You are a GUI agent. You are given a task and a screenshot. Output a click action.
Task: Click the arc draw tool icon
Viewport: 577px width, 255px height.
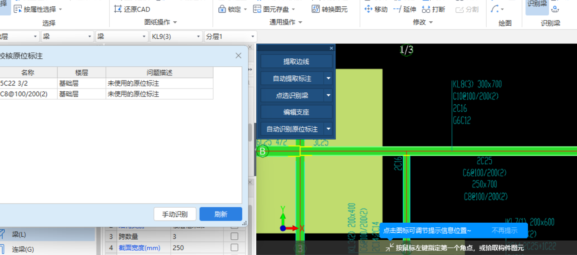(x=495, y=9)
